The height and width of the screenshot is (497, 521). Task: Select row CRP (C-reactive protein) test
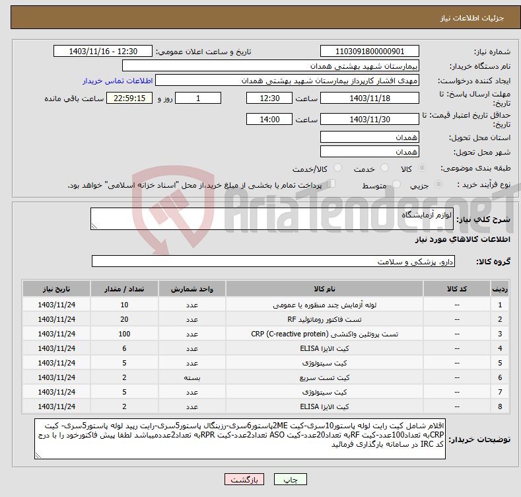tap(265, 334)
